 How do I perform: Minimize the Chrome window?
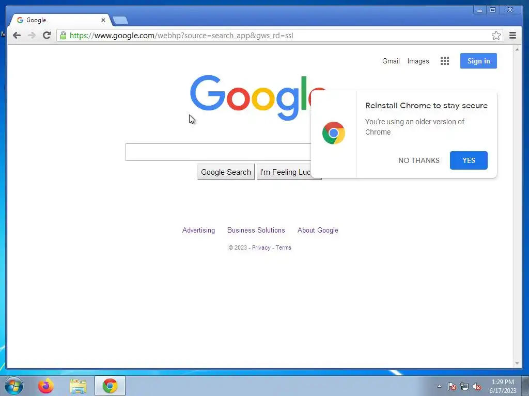coord(480,10)
